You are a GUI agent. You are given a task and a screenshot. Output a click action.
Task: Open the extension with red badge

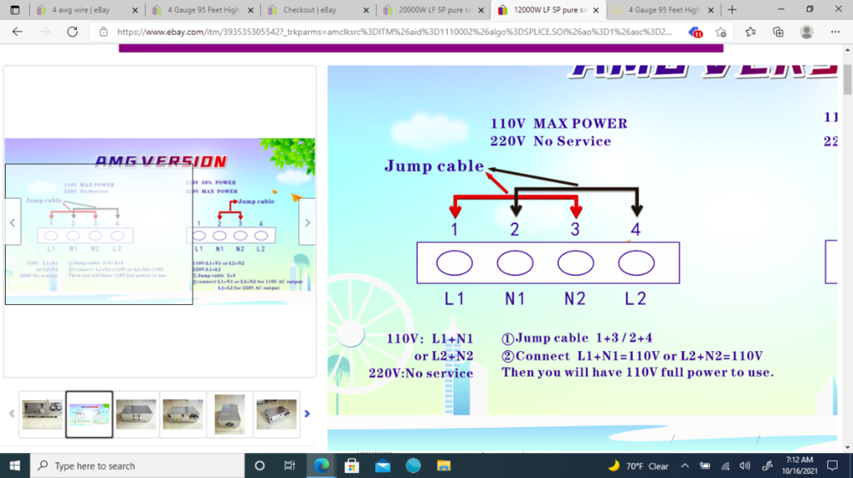tap(695, 32)
